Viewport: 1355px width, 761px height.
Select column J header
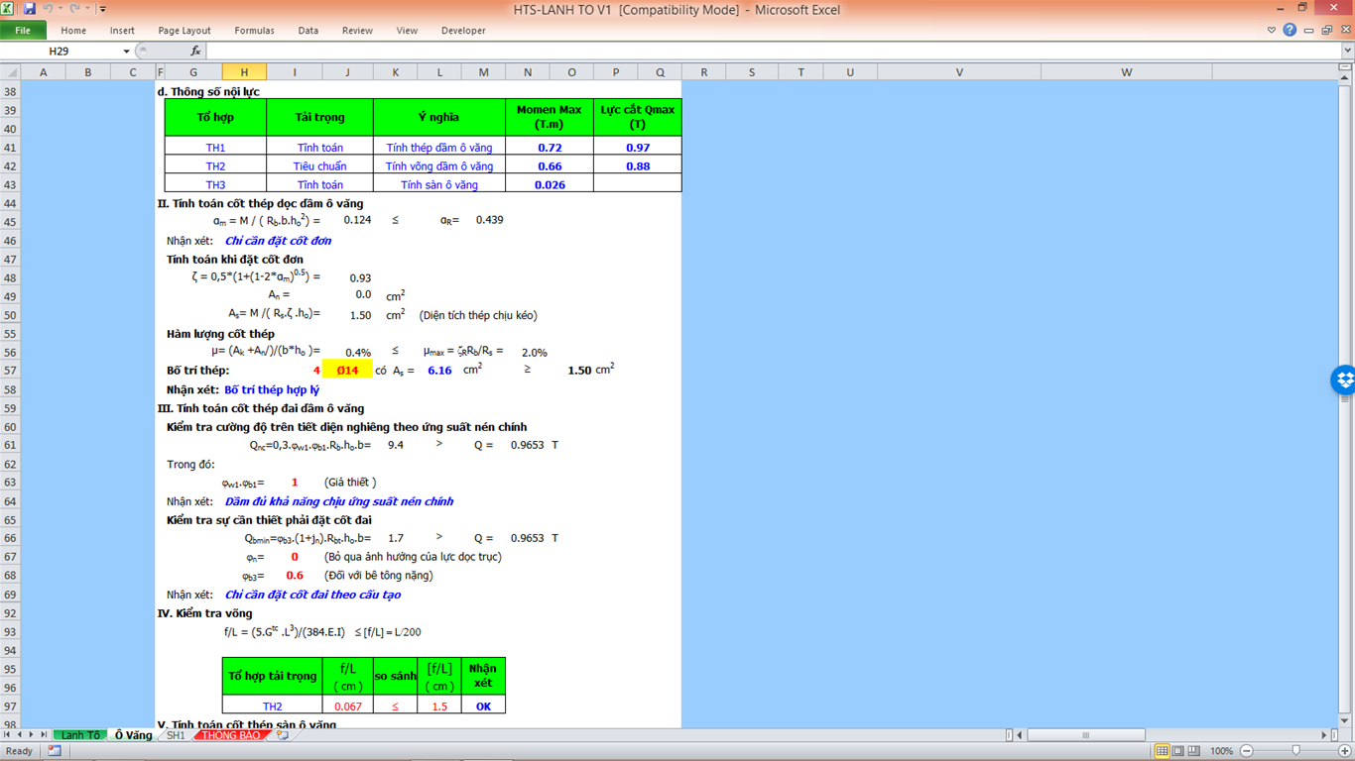coord(347,72)
